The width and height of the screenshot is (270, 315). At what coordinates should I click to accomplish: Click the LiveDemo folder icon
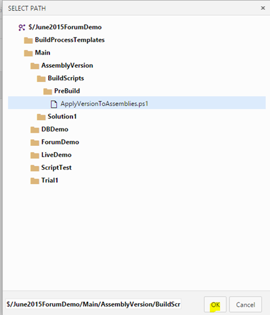tap(34, 155)
